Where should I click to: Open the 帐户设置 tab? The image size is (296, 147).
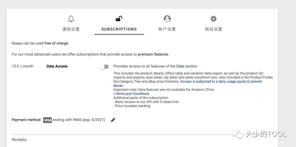coord(167,29)
